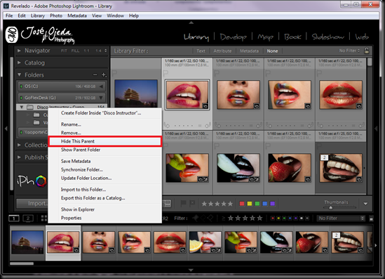Collapse left panel using edge arrow

tap(6, 128)
